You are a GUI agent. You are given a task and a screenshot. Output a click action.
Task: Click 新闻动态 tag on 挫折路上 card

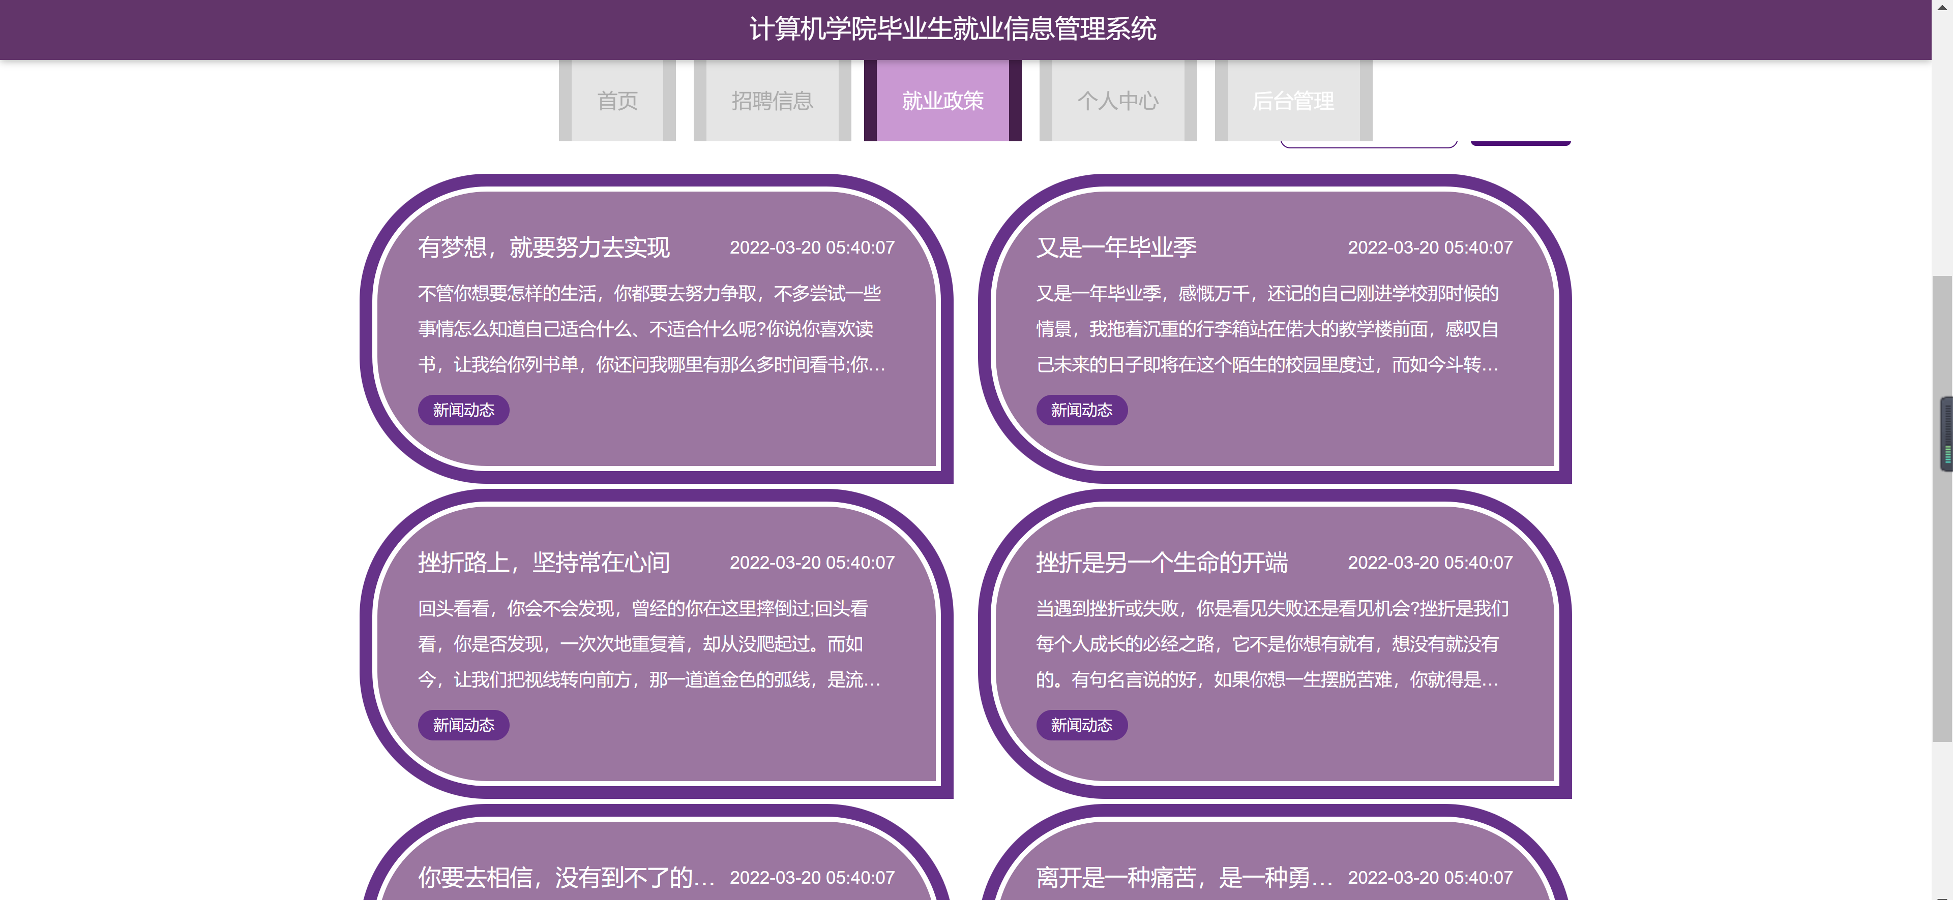tap(463, 726)
